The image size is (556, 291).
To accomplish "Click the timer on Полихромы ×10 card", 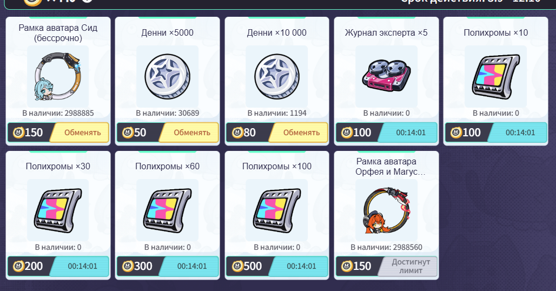I will pos(520,133).
